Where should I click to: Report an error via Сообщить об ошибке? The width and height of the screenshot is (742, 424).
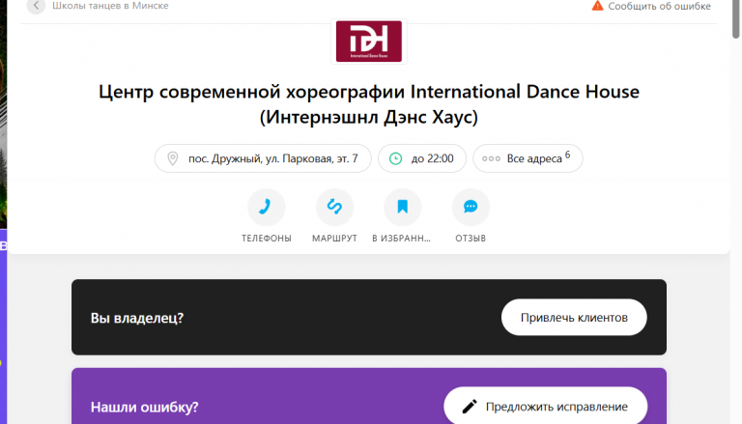tap(659, 6)
